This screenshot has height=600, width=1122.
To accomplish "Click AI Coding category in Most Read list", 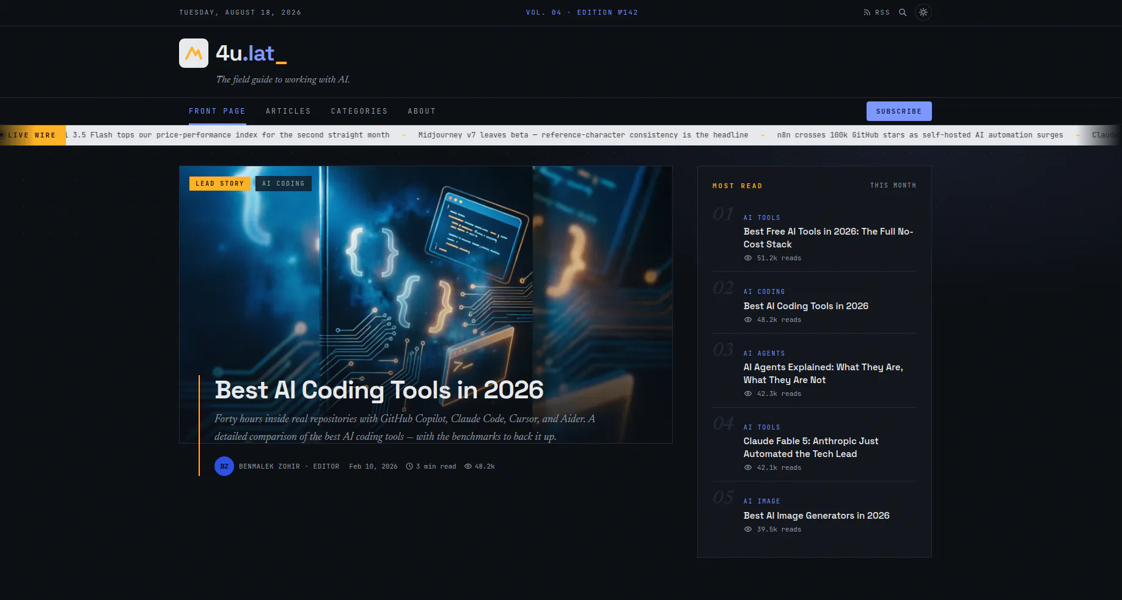I will click(765, 291).
